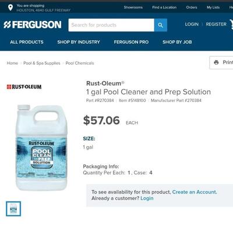Open the All Products menu
233x233 pixels.
(x=27, y=42)
